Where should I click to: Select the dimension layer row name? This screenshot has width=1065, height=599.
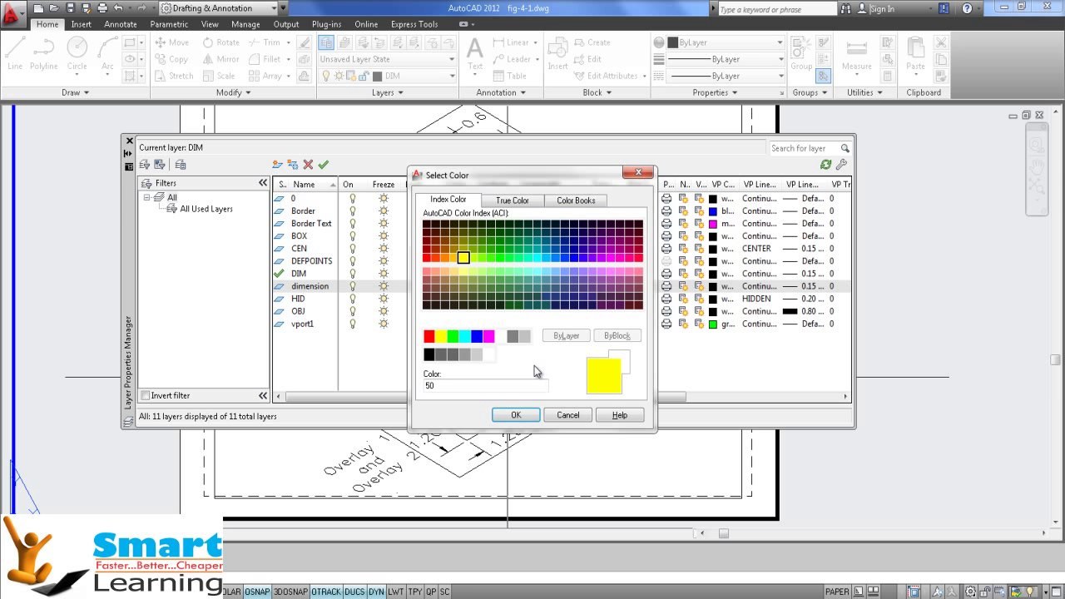pyautogui.click(x=310, y=286)
